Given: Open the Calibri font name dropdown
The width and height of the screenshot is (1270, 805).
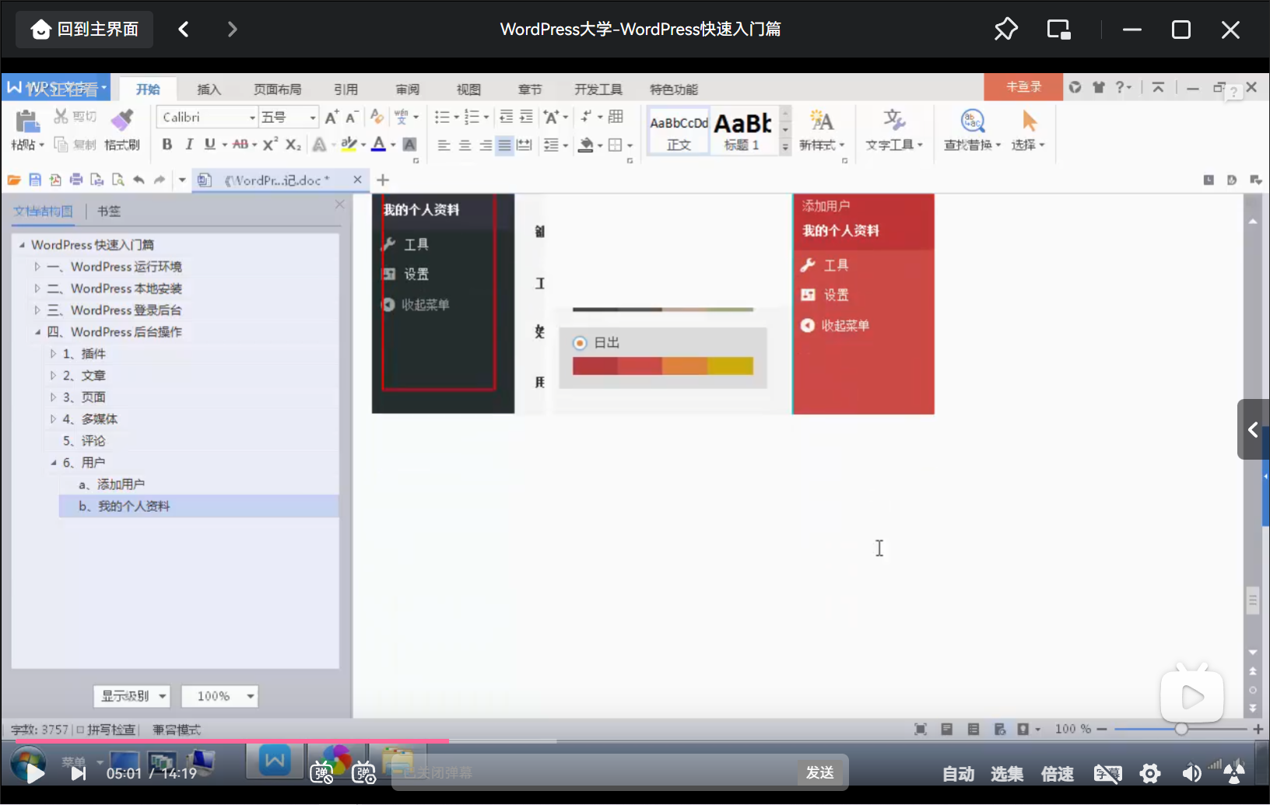Looking at the screenshot, I should pyautogui.click(x=251, y=117).
